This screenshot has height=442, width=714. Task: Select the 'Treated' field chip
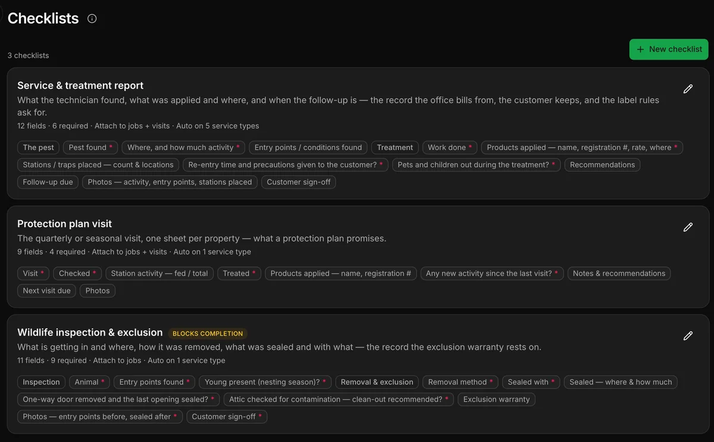239,274
